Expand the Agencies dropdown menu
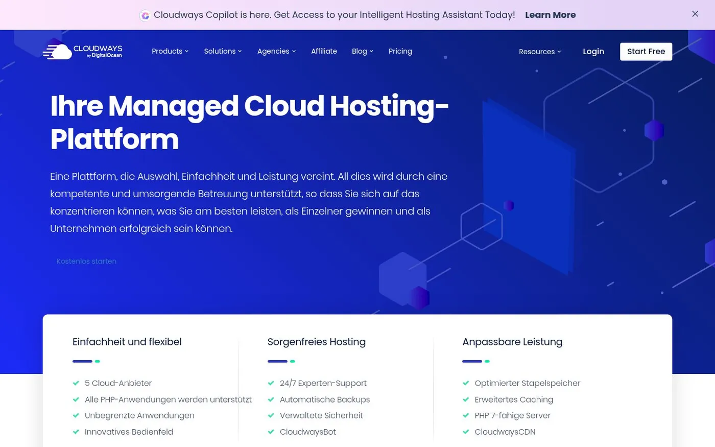This screenshot has width=715, height=447. coord(276,51)
